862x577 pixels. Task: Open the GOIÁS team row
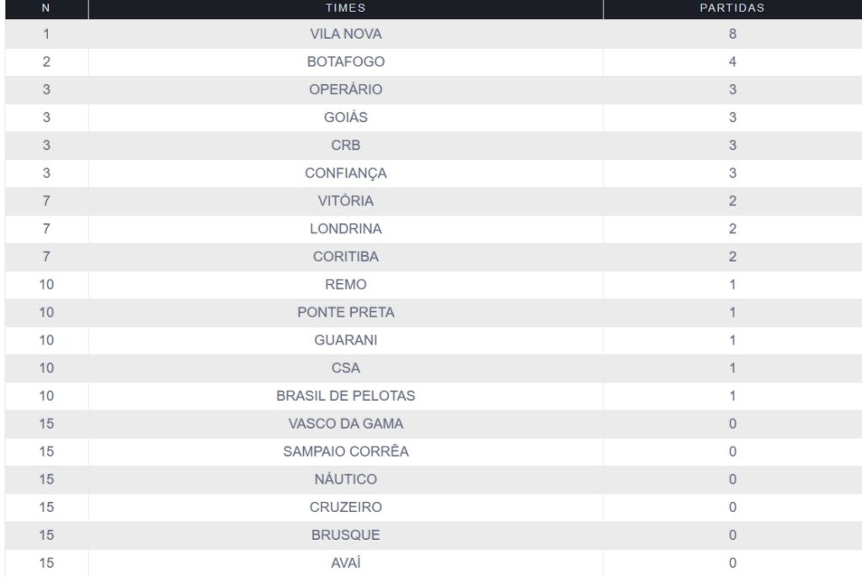(x=345, y=118)
